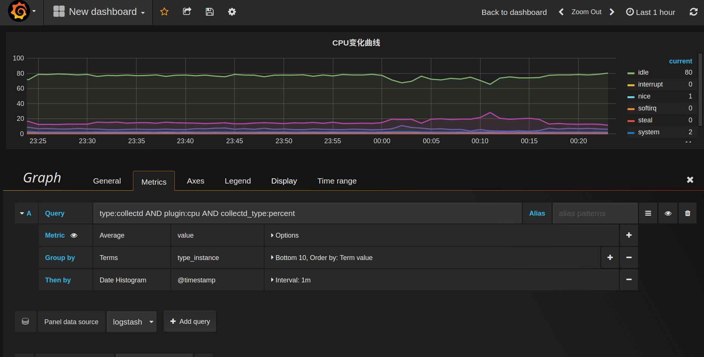Open the share dashboard icon
704x357 pixels.
coord(187,12)
